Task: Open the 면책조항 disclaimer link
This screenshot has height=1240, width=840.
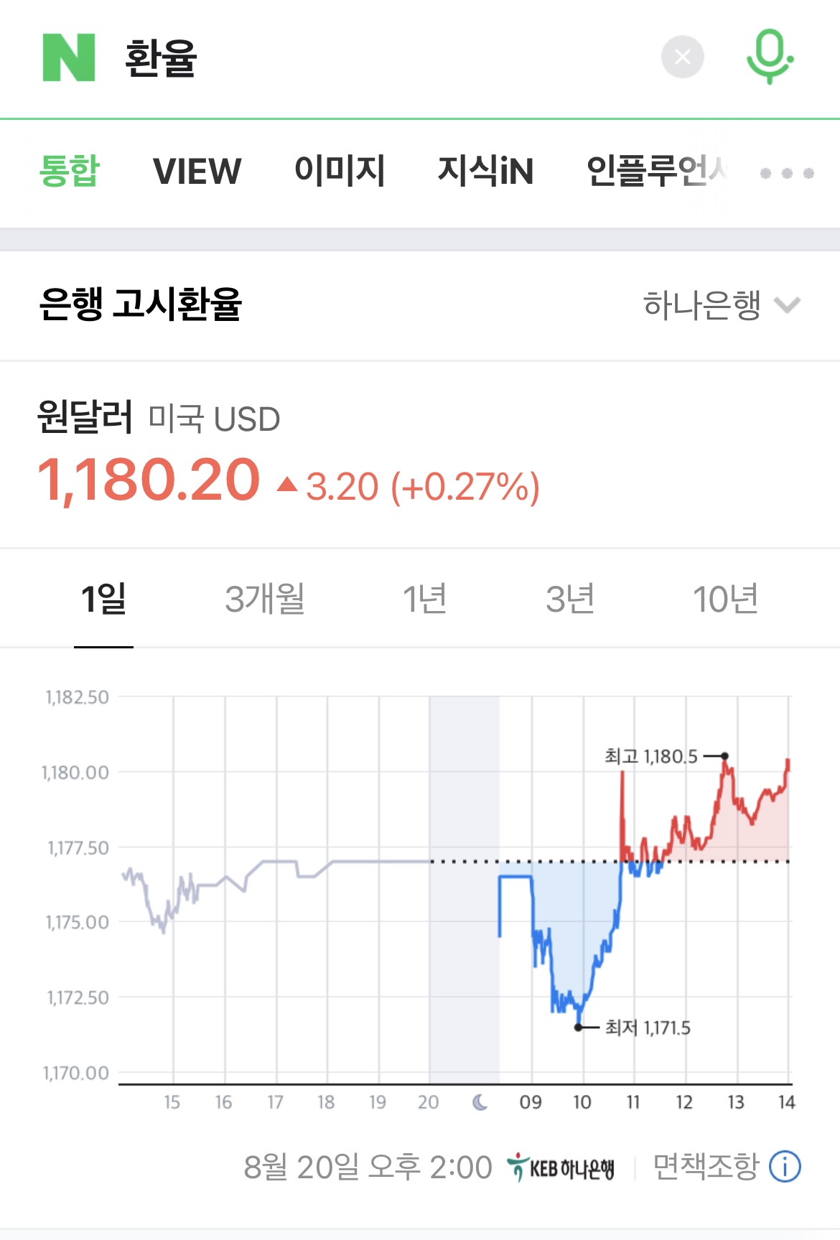Action: [x=706, y=1166]
